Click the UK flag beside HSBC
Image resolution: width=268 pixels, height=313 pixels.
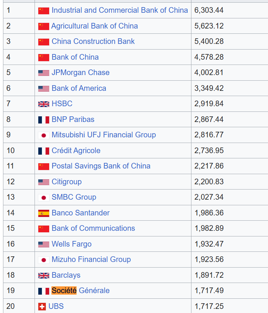coord(44,104)
